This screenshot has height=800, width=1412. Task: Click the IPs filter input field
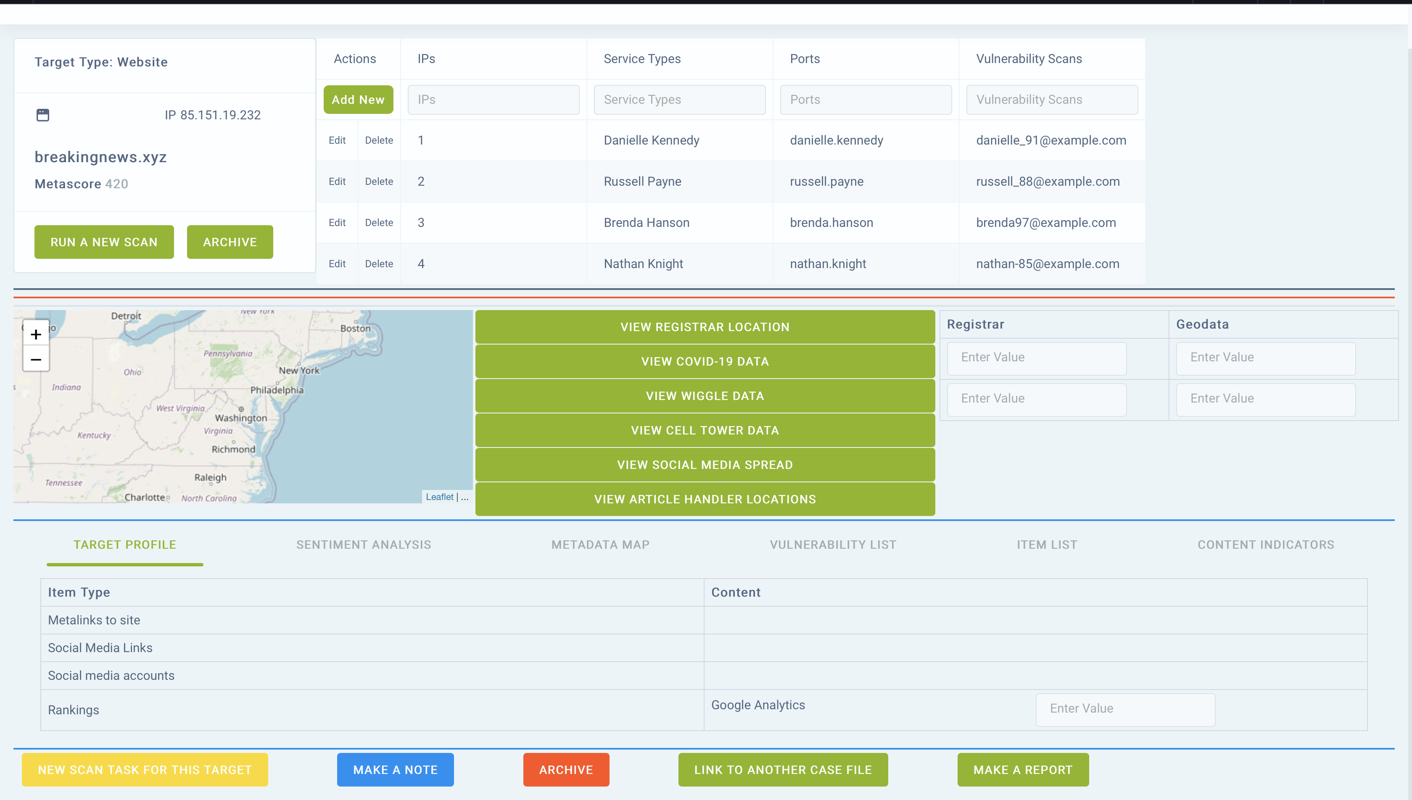click(493, 100)
